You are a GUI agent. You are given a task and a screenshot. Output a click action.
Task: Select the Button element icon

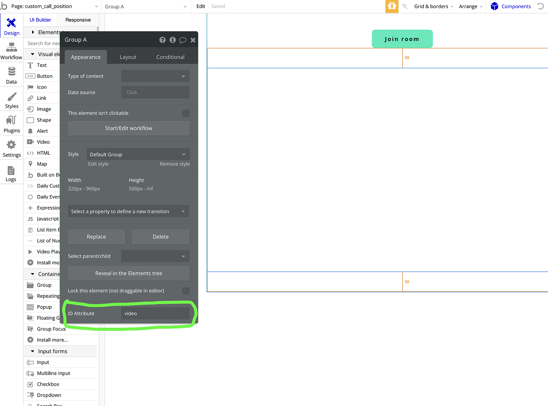coord(30,76)
